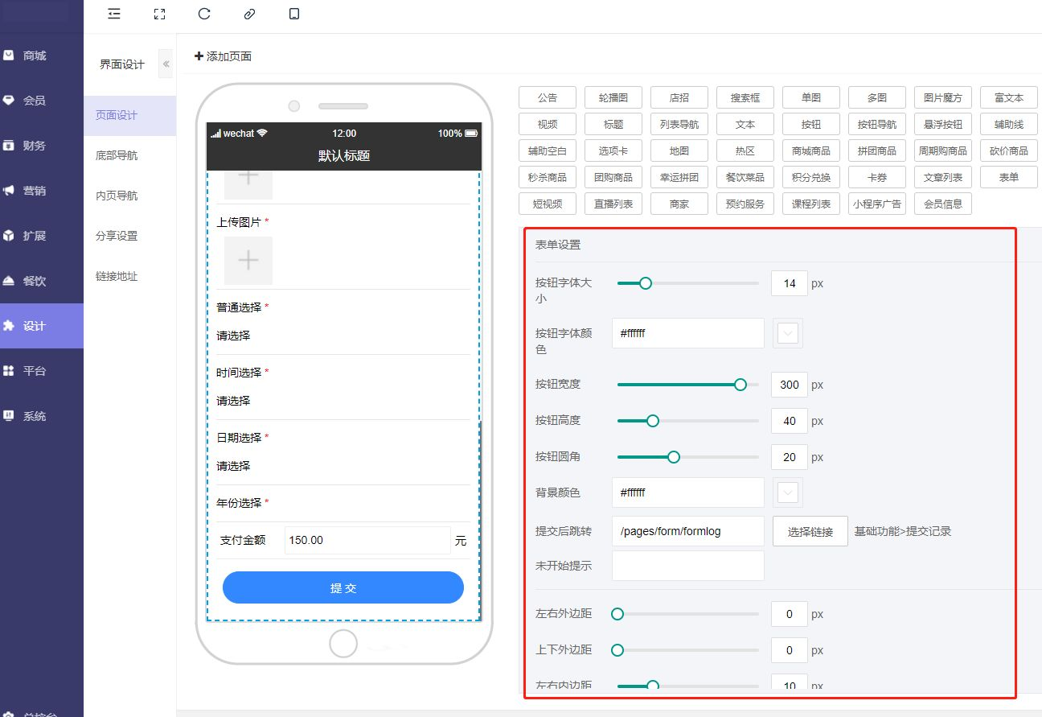
Task: Toggle fullscreen mode icon
Action: click(x=159, y=14)
